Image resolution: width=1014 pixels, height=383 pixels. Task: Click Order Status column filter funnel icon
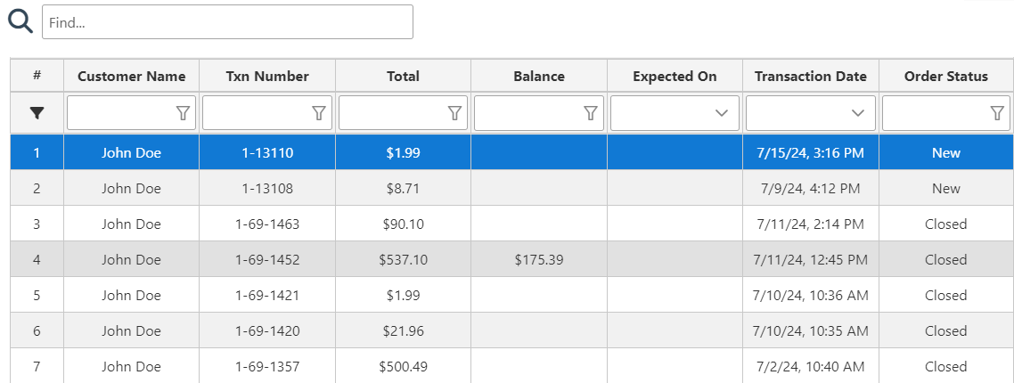pos(997,113)
